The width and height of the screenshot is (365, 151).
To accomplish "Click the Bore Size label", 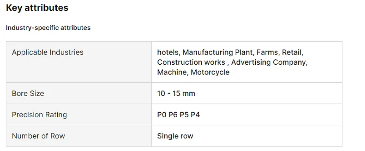I will point(28,94).
